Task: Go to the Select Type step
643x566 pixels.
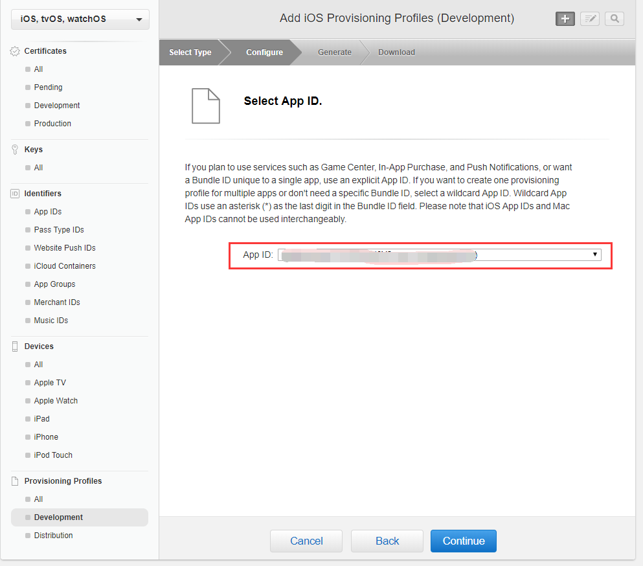Action: tap(190, 52)
